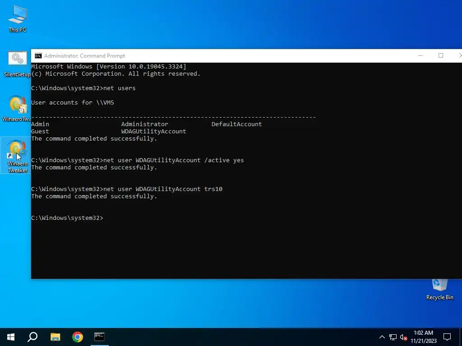Click the last empty C:\Windows\system32> prompt
This screenshot has width=462, height=346.
(68, 218)
